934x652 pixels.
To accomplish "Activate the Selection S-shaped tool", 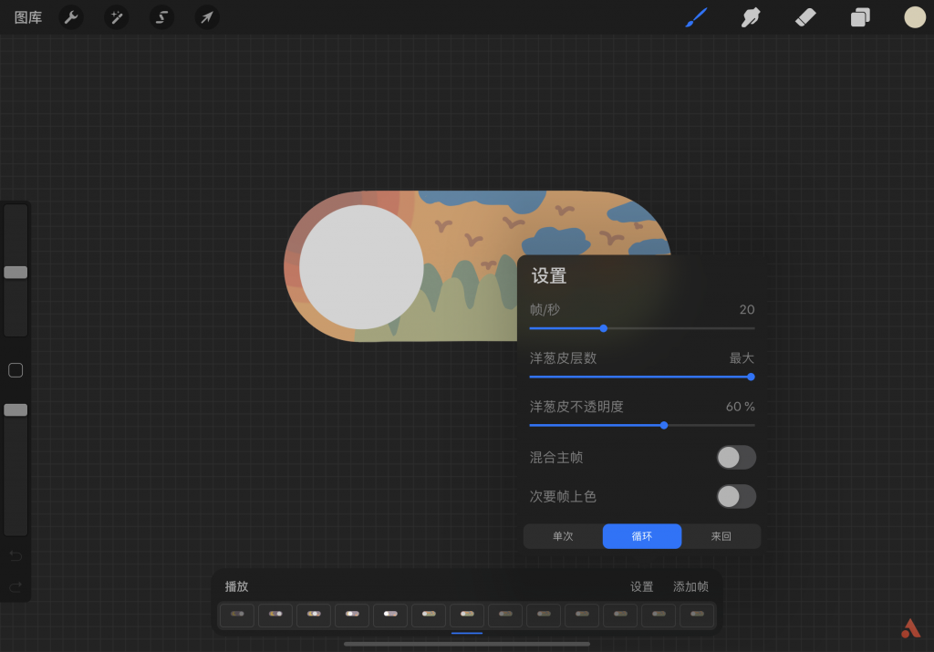I will 161,17.
